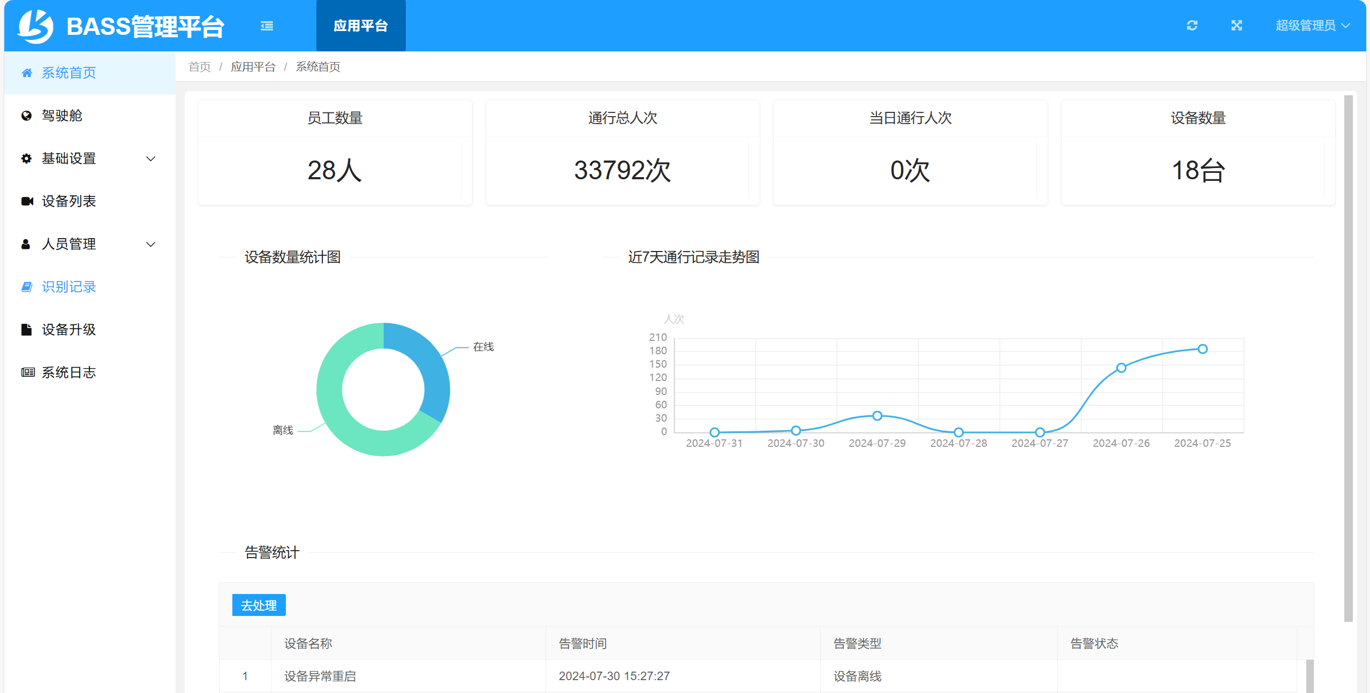Open the 设备升级 page via sidebar icon
This screenshot has height=693, width=1370.
(27, 330)
